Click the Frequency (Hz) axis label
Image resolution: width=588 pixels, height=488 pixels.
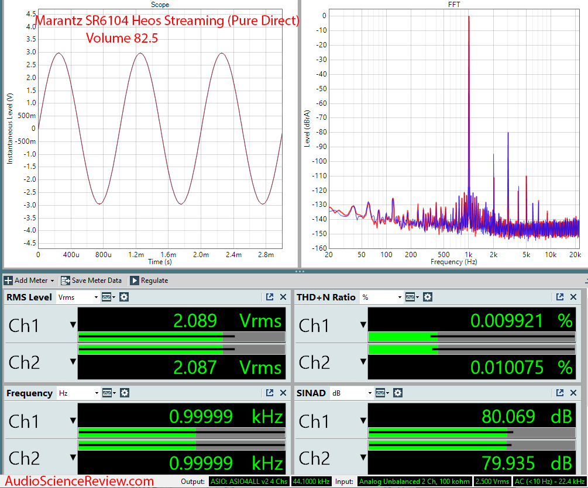pos(454,262)
